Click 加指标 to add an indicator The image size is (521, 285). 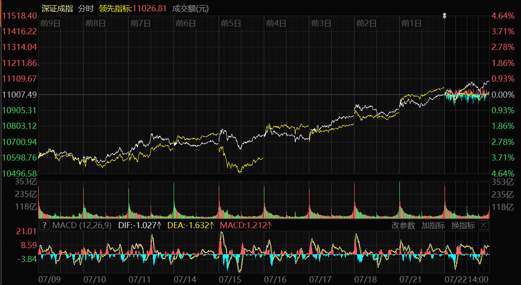433,225
